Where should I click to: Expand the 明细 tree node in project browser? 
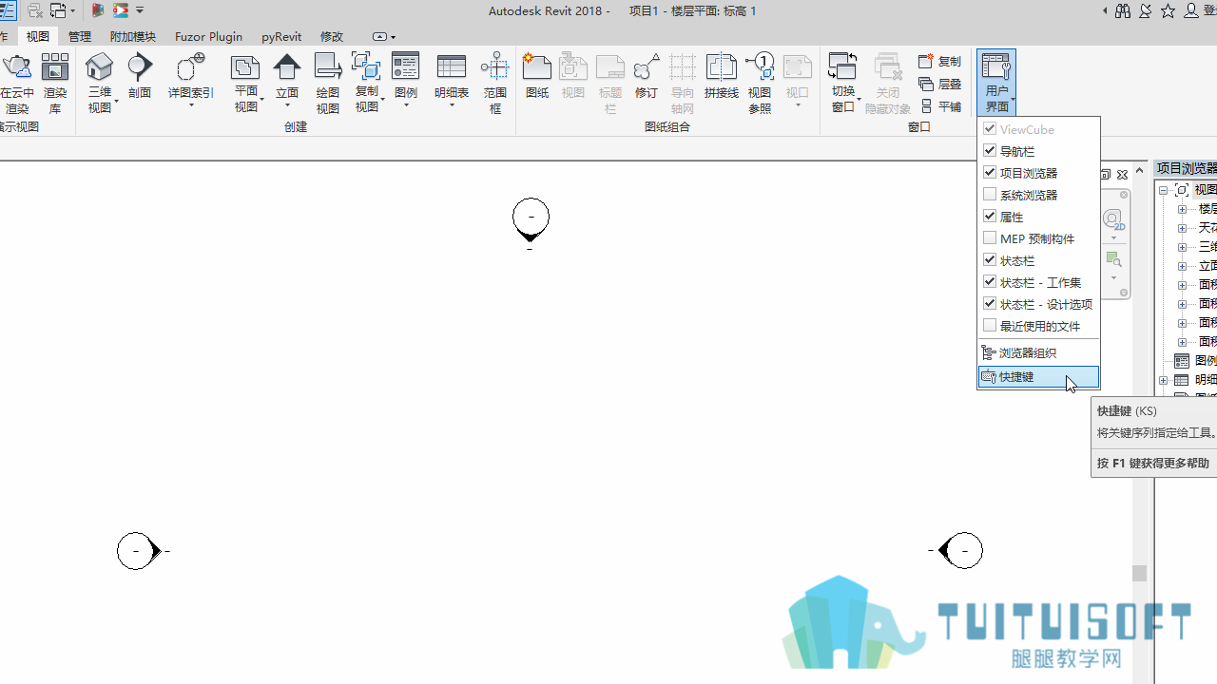pos(1164,380)
